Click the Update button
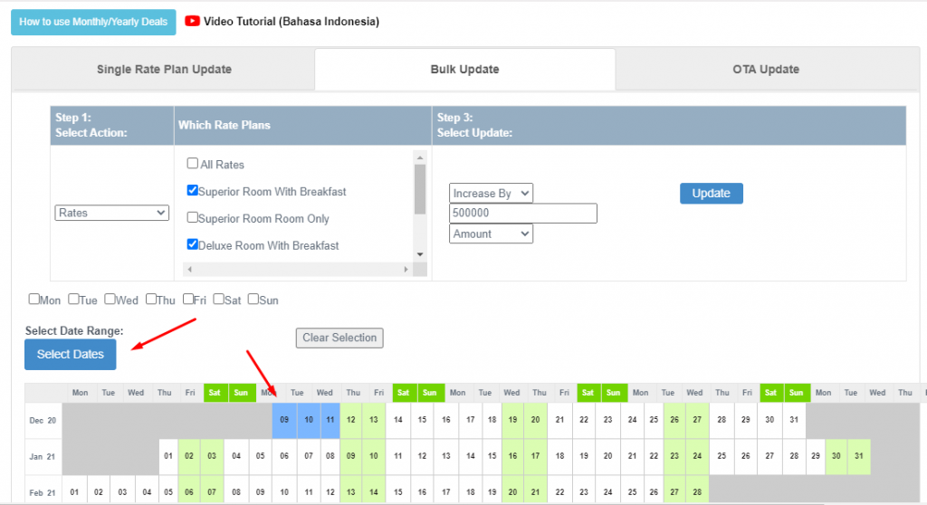Screen dimensions: 927x505 point(712,194)
